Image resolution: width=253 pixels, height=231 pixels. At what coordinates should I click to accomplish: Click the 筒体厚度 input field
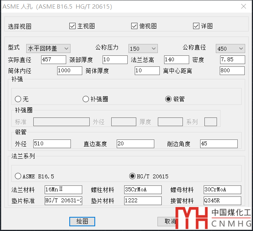point(147,71)
